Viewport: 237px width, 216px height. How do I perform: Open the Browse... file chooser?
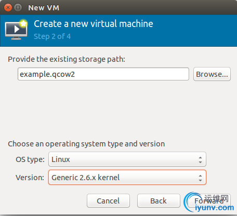(212, 74)
